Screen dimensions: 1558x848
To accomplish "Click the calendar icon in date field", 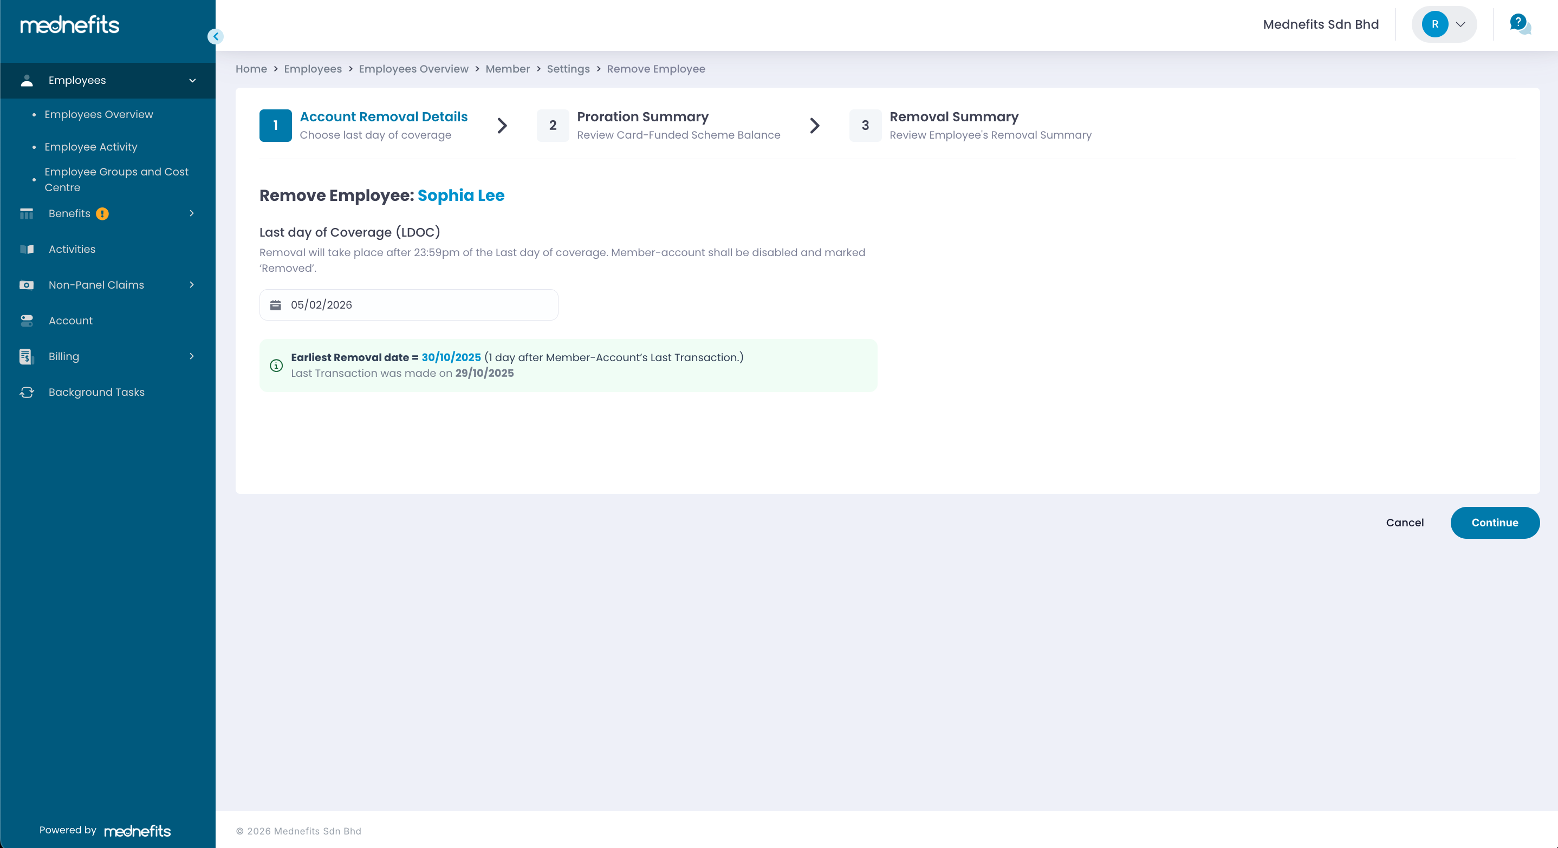I will pos(275,305).
